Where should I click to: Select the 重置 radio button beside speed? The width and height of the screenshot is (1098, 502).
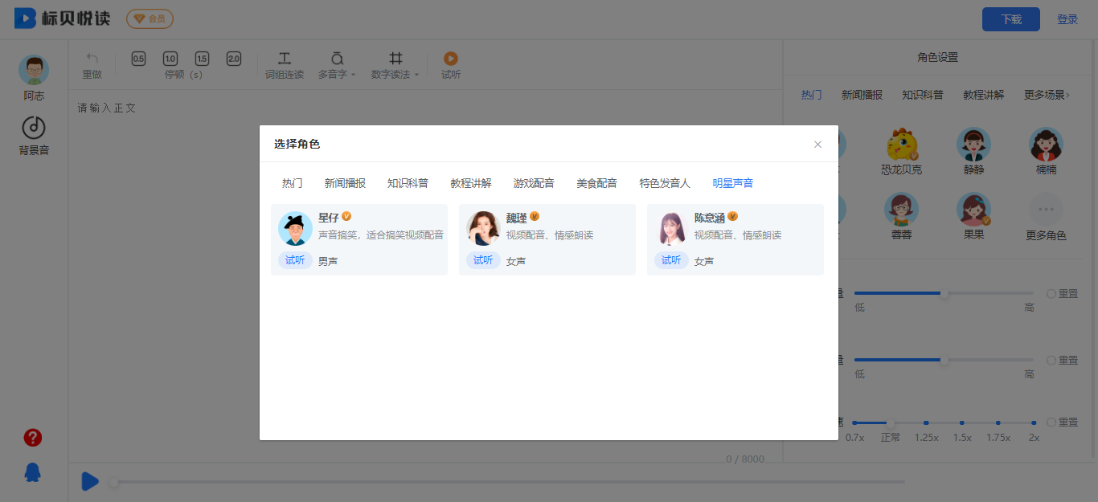click(1051, 422)
